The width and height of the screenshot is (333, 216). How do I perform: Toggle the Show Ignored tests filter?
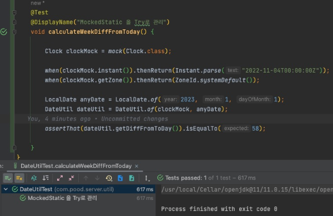click(x=19, y=178)
